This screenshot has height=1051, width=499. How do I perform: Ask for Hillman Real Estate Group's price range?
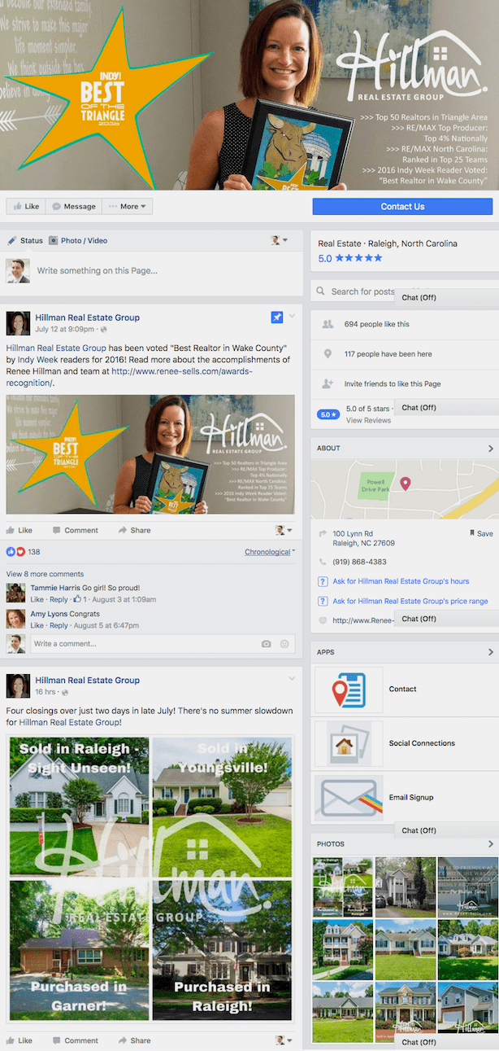pos(410,601)
